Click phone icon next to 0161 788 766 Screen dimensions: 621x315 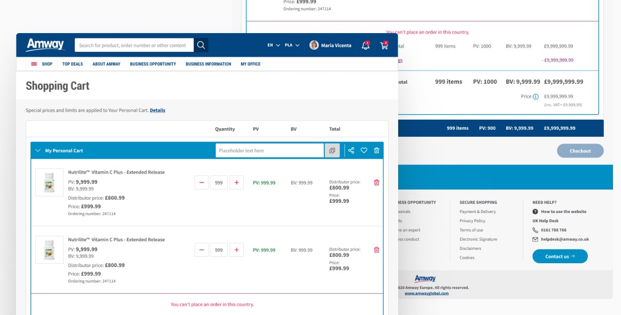click(x=535, y=230)
